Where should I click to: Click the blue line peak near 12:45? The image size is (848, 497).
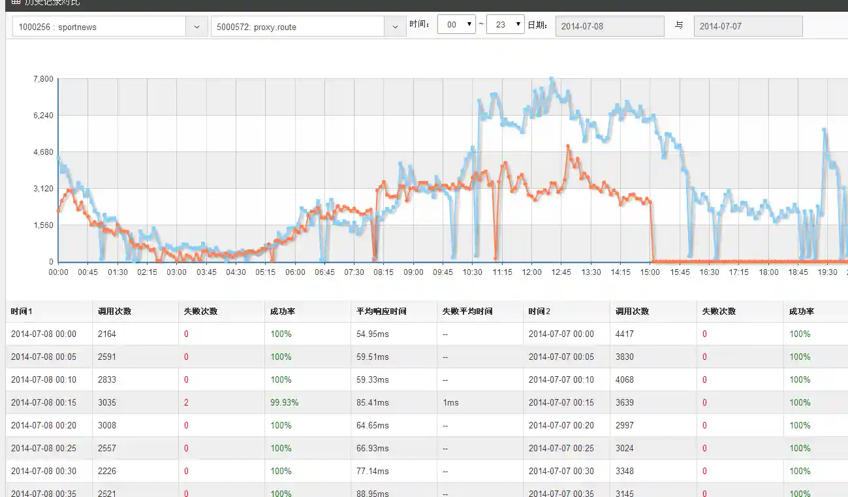[x=552, y=80]
